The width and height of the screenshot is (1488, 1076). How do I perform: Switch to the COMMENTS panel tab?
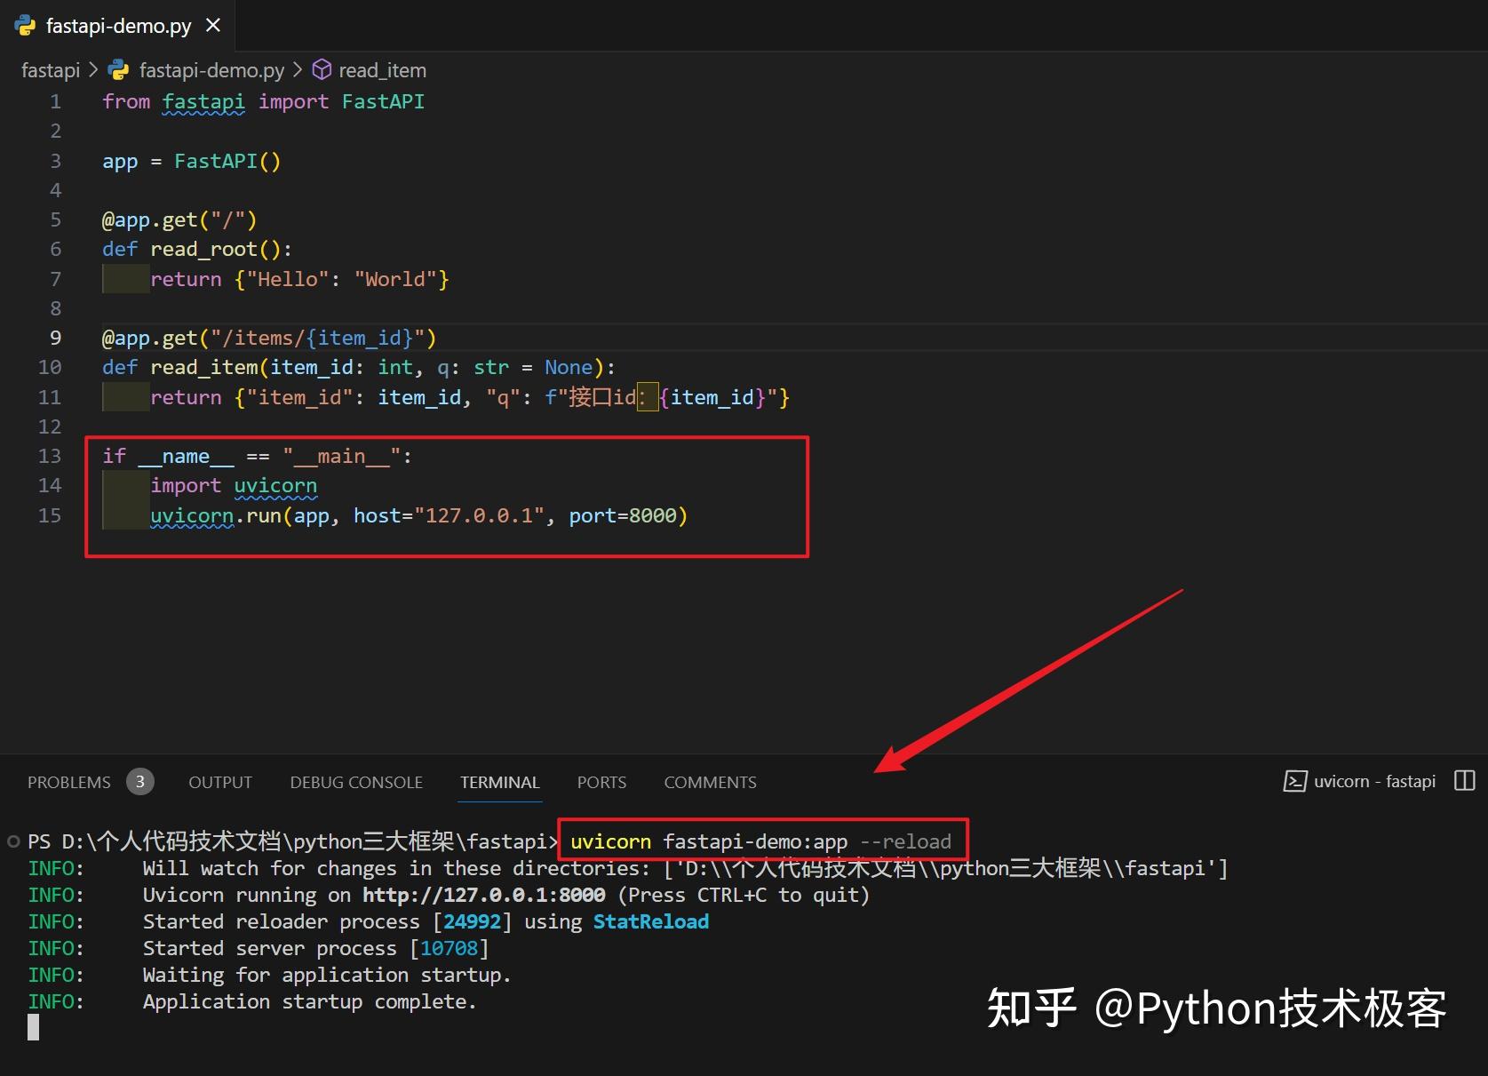(x=710, y=782)
